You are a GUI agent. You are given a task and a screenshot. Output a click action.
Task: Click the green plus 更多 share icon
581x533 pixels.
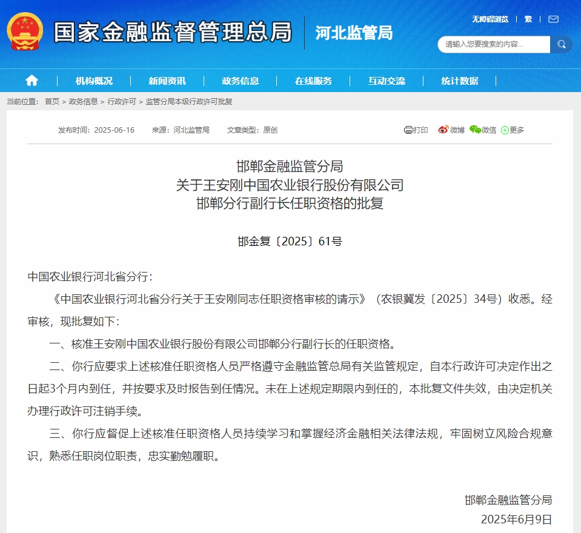click(505, 130)
